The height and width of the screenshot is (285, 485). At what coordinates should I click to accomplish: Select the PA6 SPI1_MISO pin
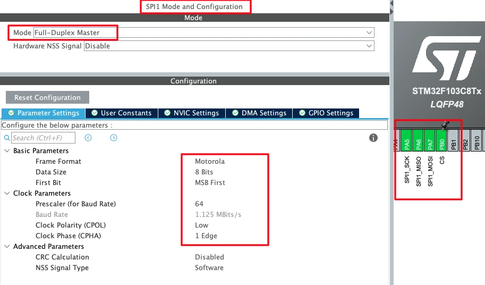[x=419, y=144]
